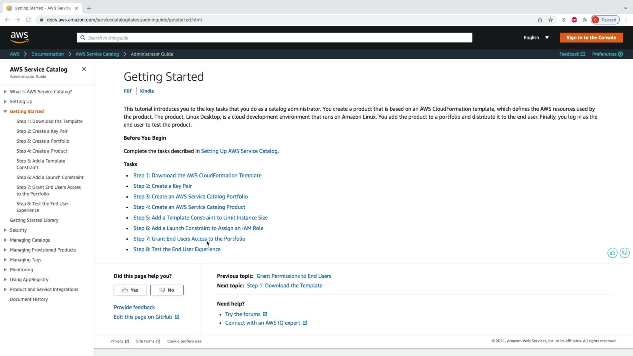Click the AWS logo
This screenshot has height=356, width=633.
[19, 38]
